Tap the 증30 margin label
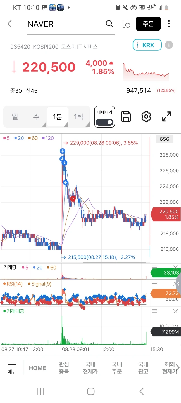This screenshot has width=181, height=403. pos(16,91)
